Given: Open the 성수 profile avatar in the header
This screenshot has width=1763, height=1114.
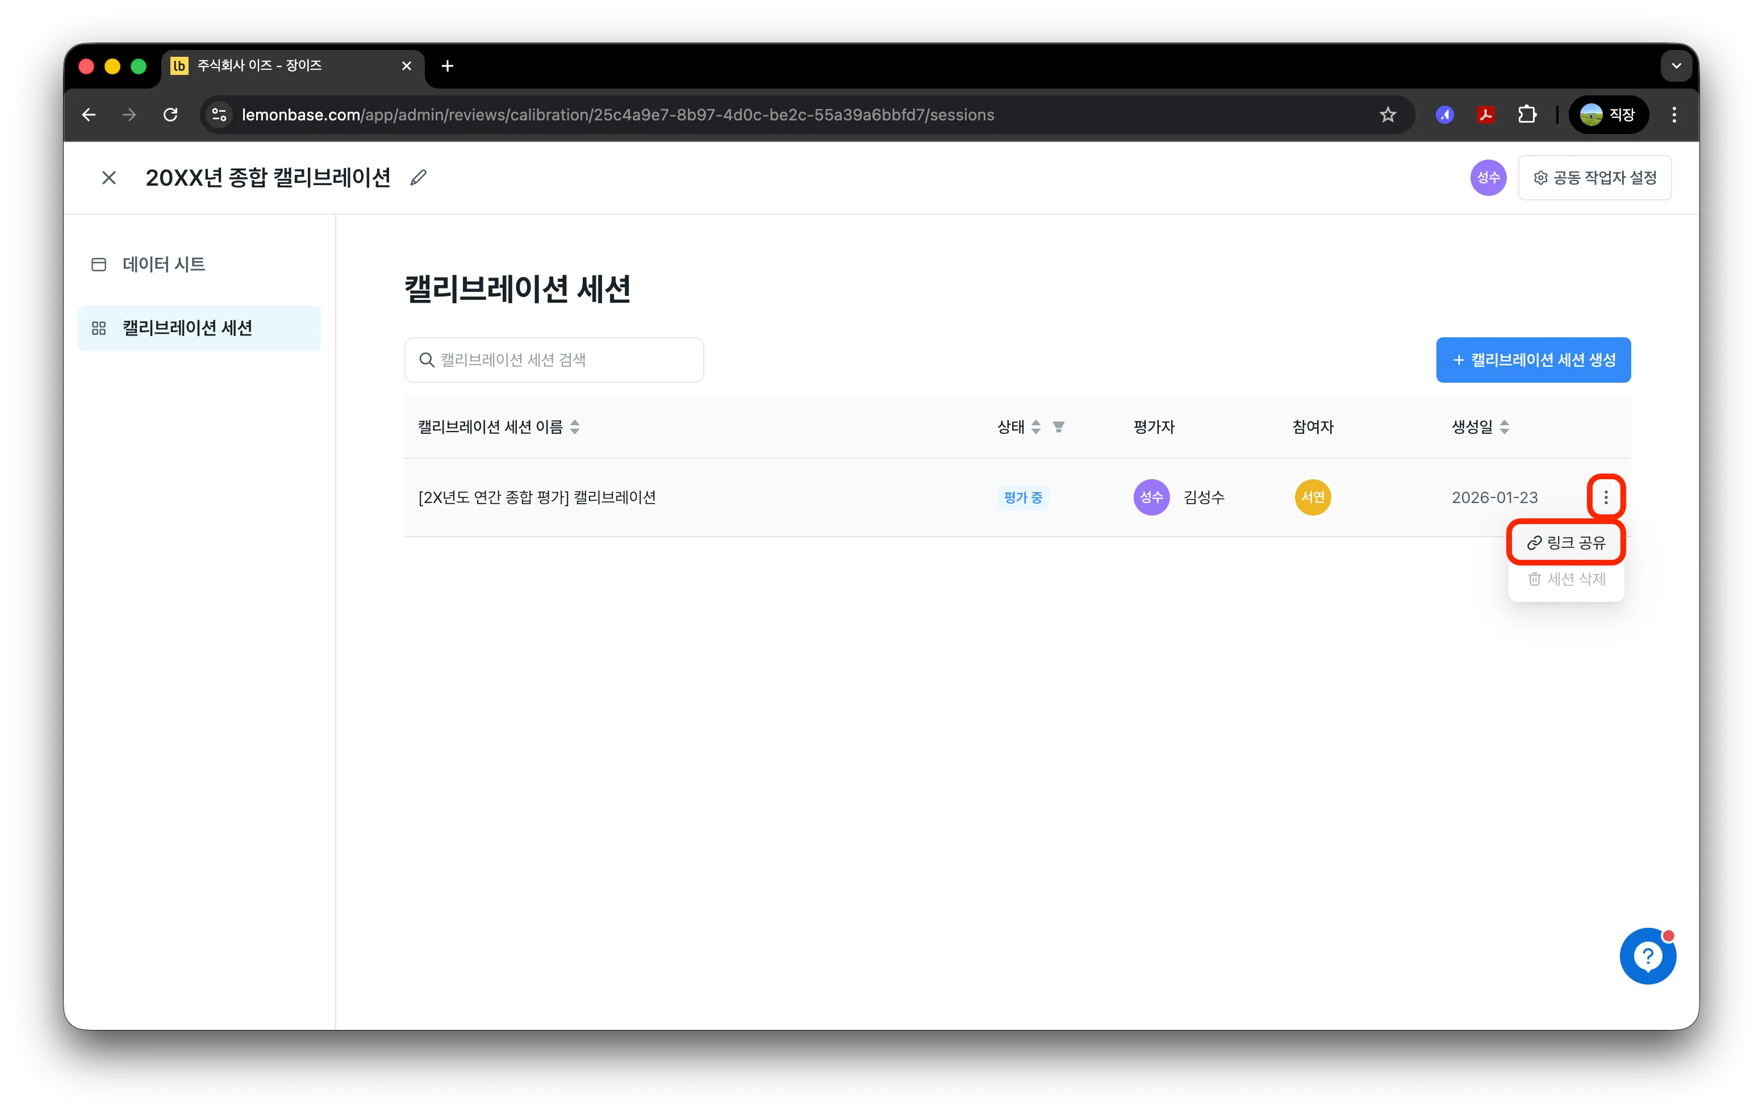Looking at the screenshot, I should (1488, 178).
